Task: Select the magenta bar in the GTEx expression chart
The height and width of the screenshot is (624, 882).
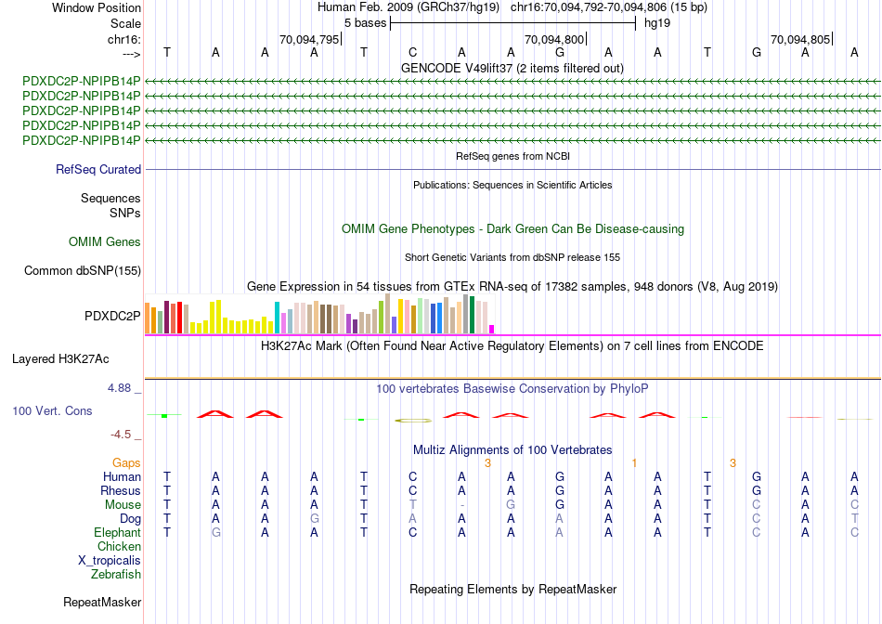Action: [x=492, y=329]
